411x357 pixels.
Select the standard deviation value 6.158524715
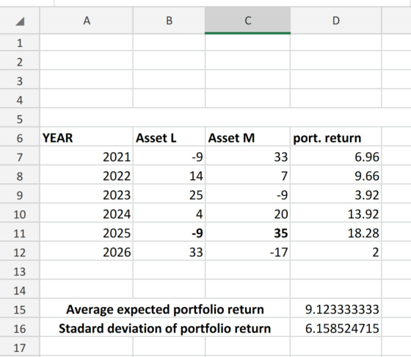tap(336, 328)
